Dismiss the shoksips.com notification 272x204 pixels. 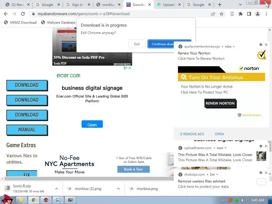point(266,173)
